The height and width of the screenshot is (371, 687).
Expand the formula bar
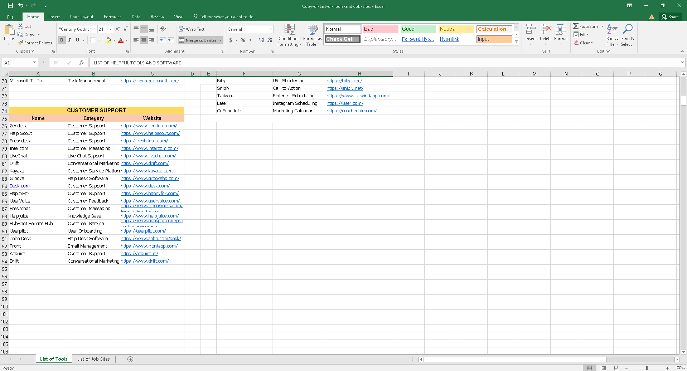pos(682,63)
